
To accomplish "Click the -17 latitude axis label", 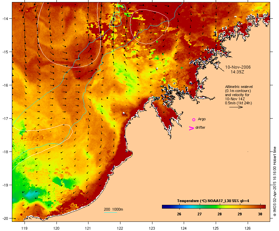I will pos(5,118).
